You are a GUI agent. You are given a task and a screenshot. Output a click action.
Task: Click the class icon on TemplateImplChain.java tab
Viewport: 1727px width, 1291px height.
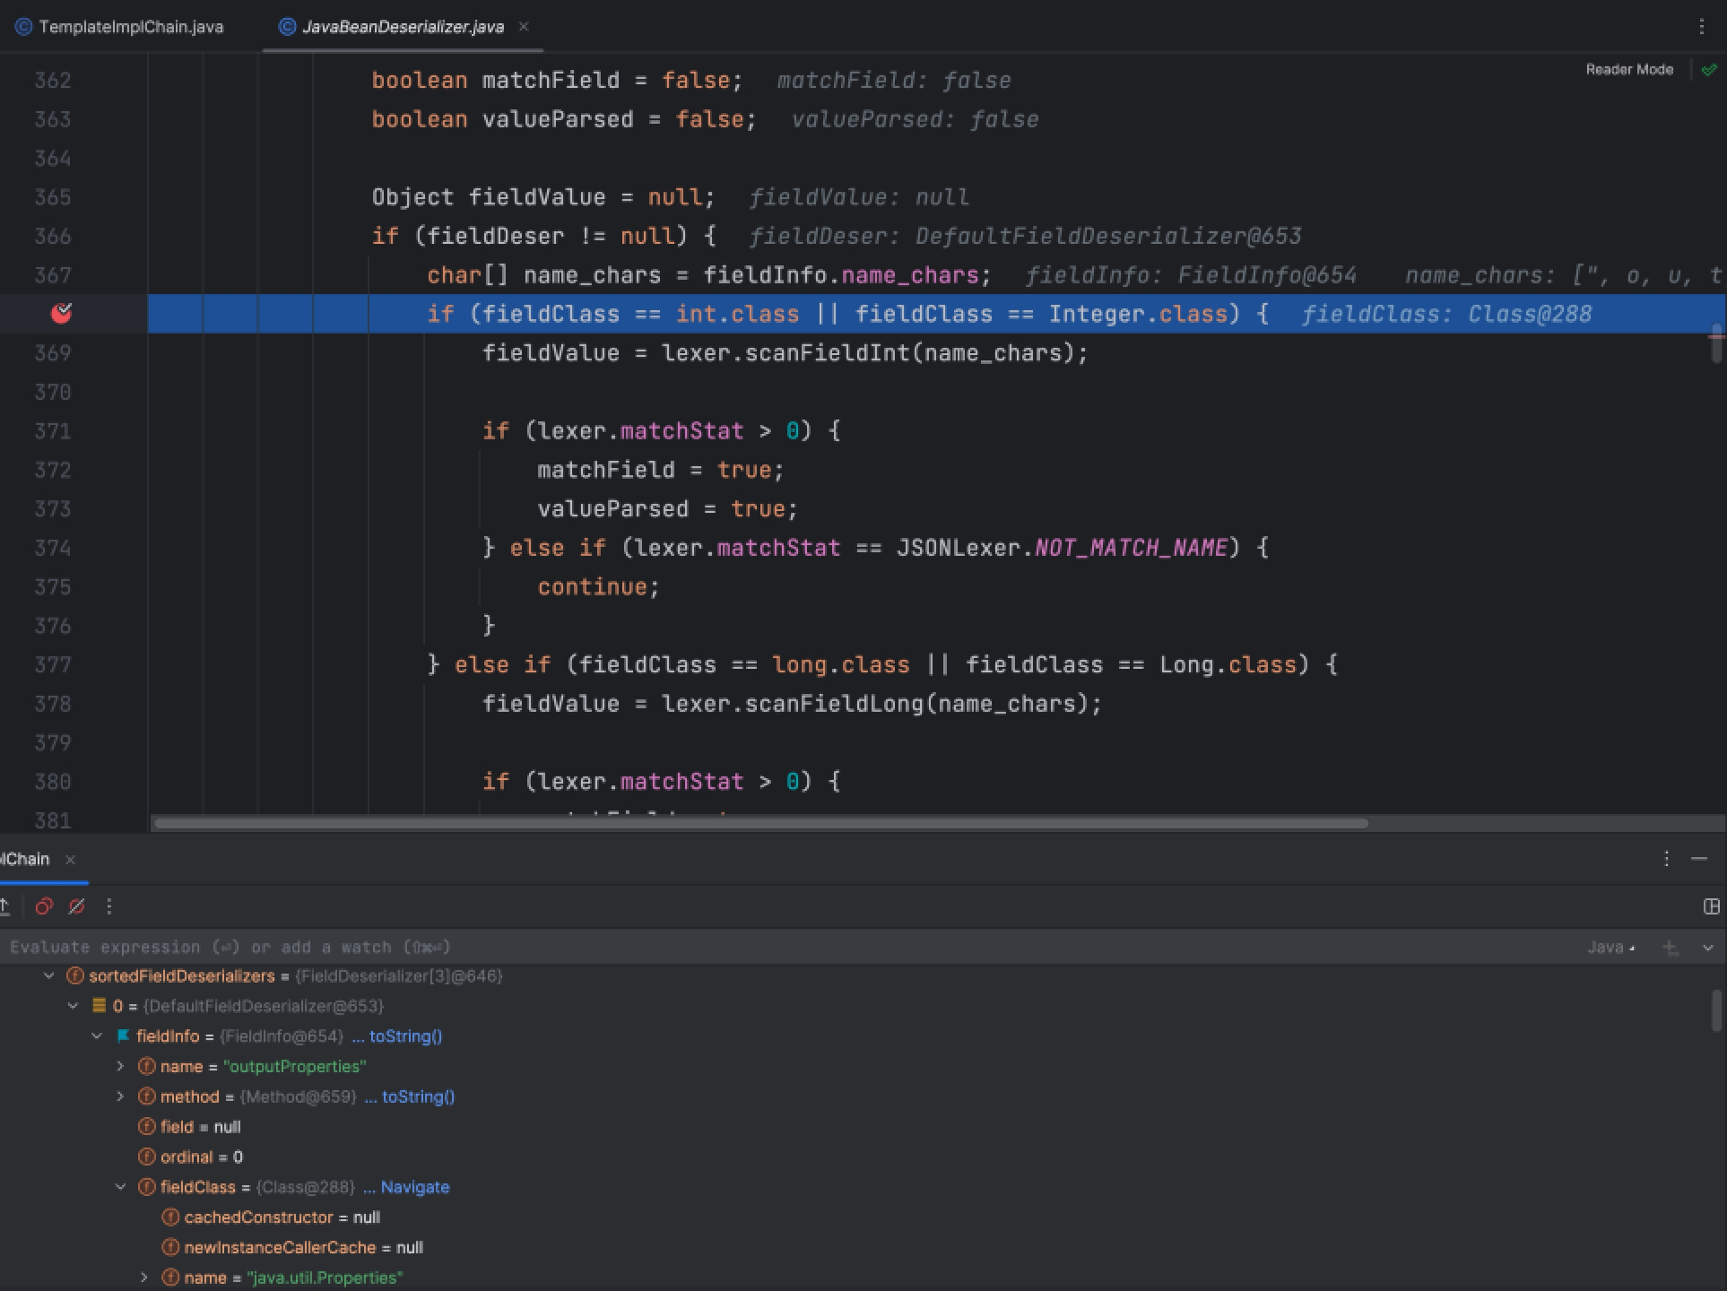[24, 27]
